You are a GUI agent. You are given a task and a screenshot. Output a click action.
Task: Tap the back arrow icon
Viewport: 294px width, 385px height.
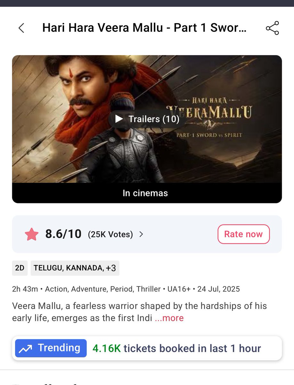click(x=21, y=28)
